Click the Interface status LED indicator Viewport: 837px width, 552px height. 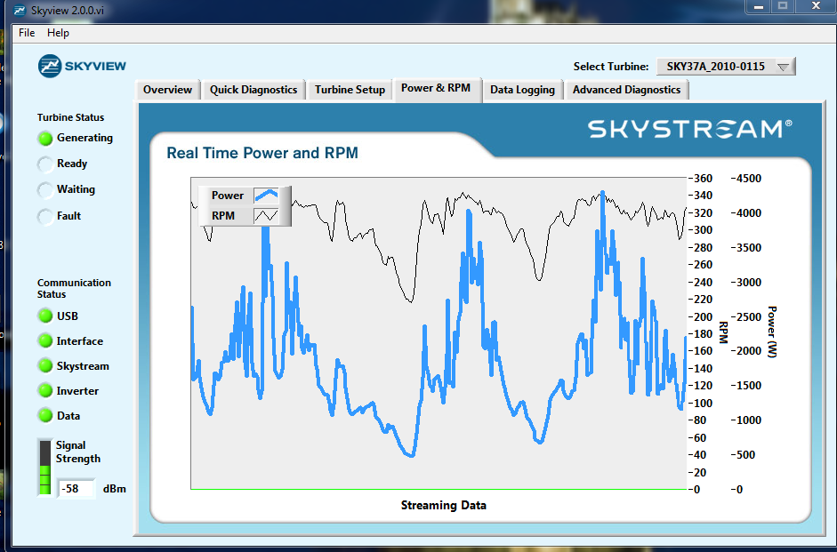tap(45, 341)
